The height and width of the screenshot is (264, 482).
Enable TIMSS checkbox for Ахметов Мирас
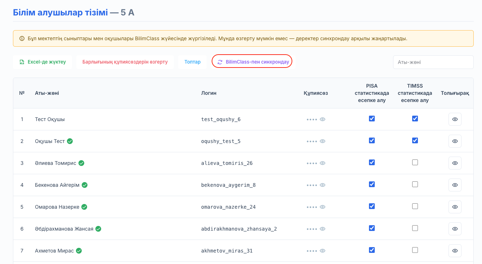pyautogui.click(x=415, y=250)
